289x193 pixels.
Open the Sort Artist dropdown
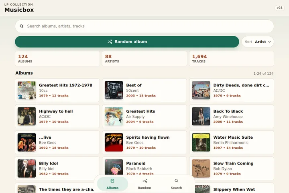(x=258, y=42)
